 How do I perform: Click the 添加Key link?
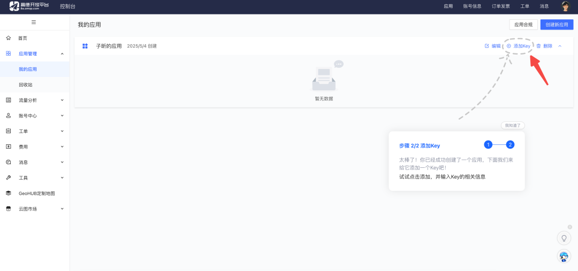pos(522,46)
